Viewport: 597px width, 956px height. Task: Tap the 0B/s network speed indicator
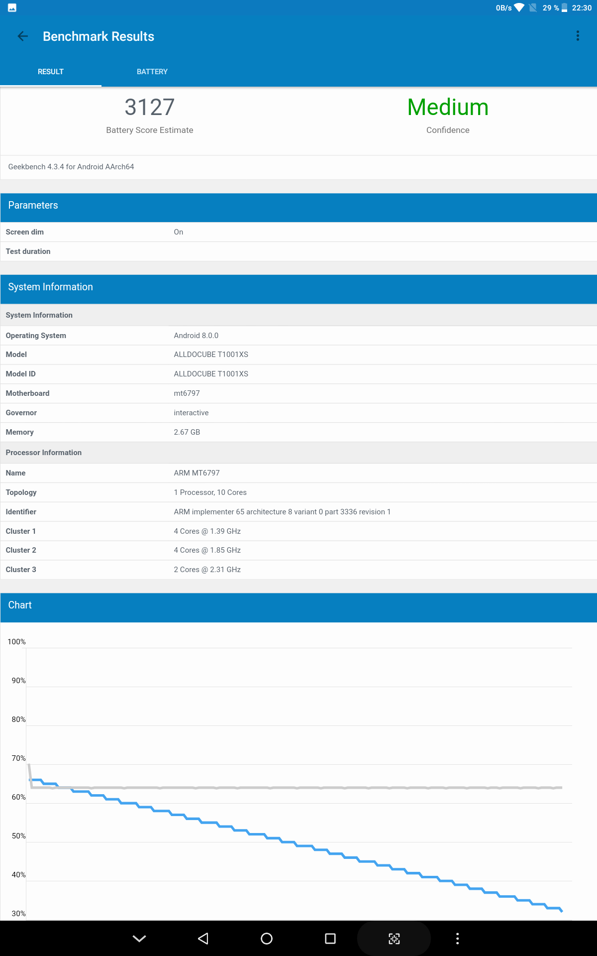[x=503, y=7]
